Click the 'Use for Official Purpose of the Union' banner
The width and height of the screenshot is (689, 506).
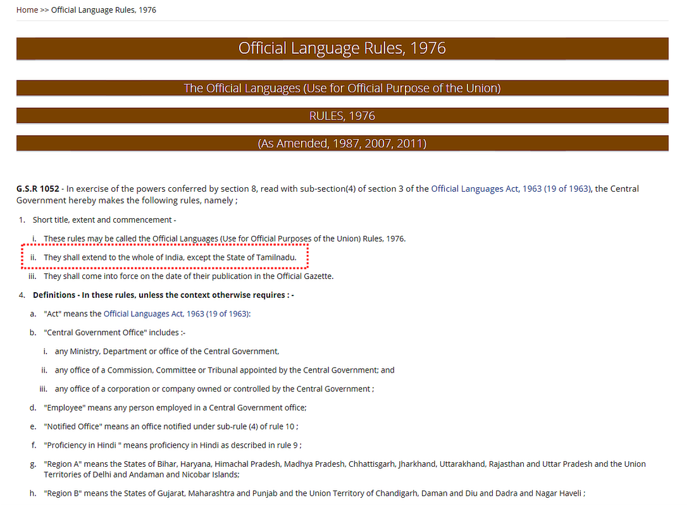(342, 88)
